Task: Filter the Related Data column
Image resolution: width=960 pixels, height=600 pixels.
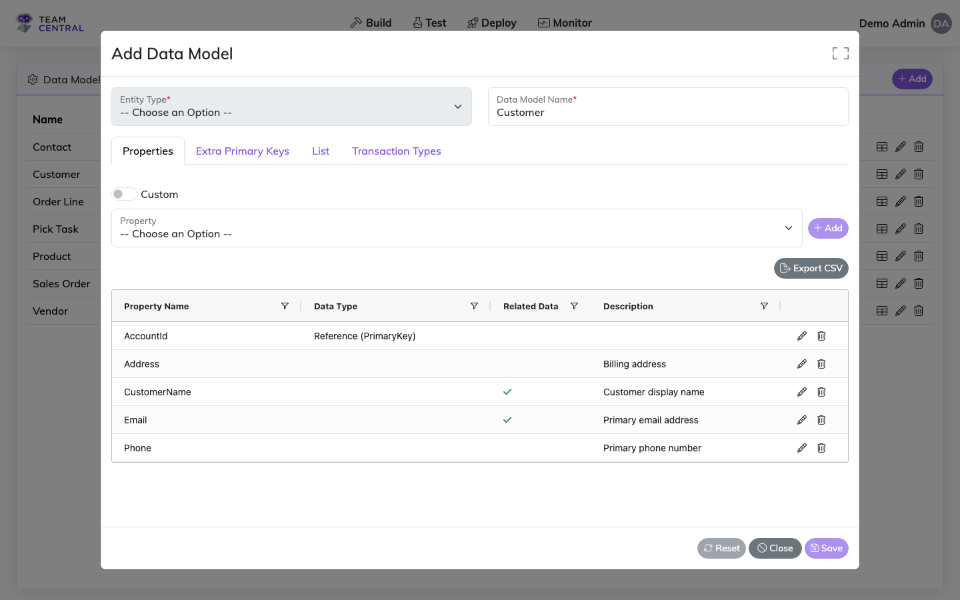Action: click(574, 306)
